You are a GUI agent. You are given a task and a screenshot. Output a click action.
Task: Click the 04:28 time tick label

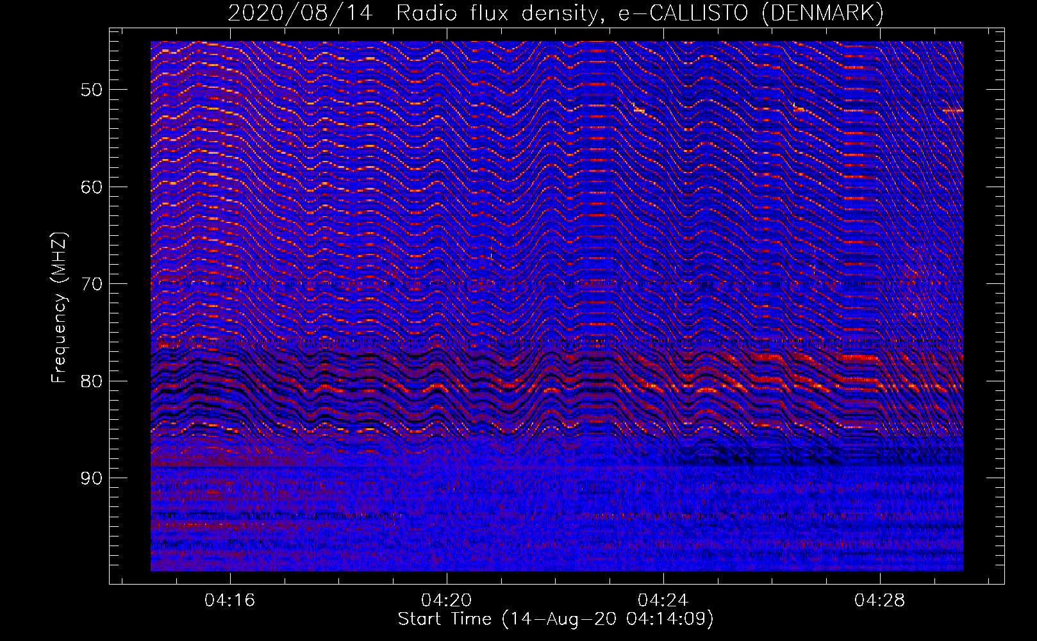(879, 601)
